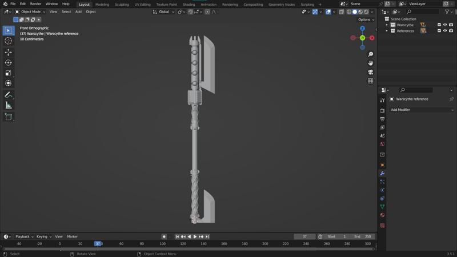Select the Measure tool
Screen dimensions: 457x257
coord(8,105)
